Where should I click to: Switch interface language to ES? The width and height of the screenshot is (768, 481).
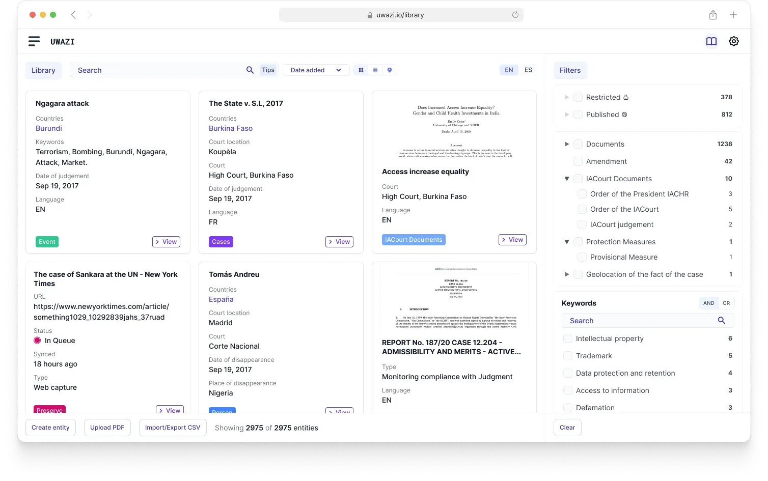pyautogui.click(x=528, y=70)
